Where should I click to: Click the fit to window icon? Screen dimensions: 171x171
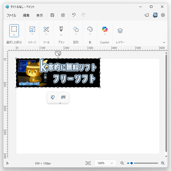(x=88, y=163)
